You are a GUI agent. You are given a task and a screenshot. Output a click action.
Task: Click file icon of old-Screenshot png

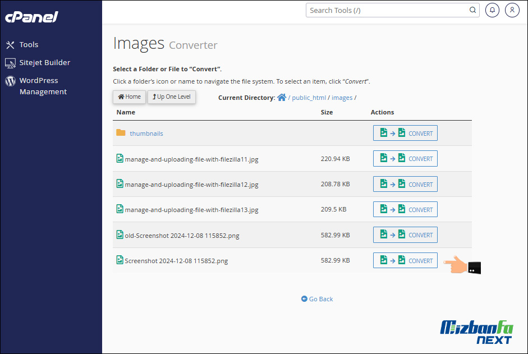[120, 235]
